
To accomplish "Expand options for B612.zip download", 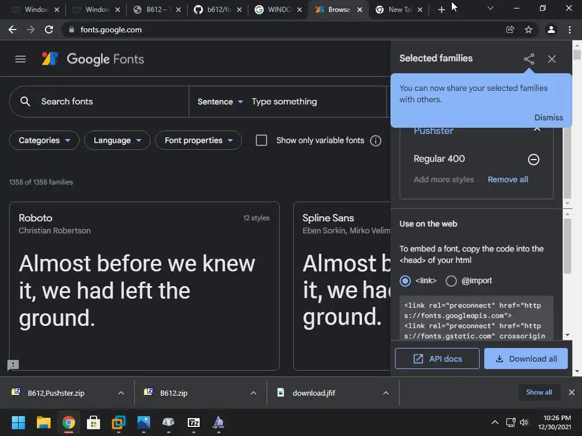I will click(x=253, y=393).
